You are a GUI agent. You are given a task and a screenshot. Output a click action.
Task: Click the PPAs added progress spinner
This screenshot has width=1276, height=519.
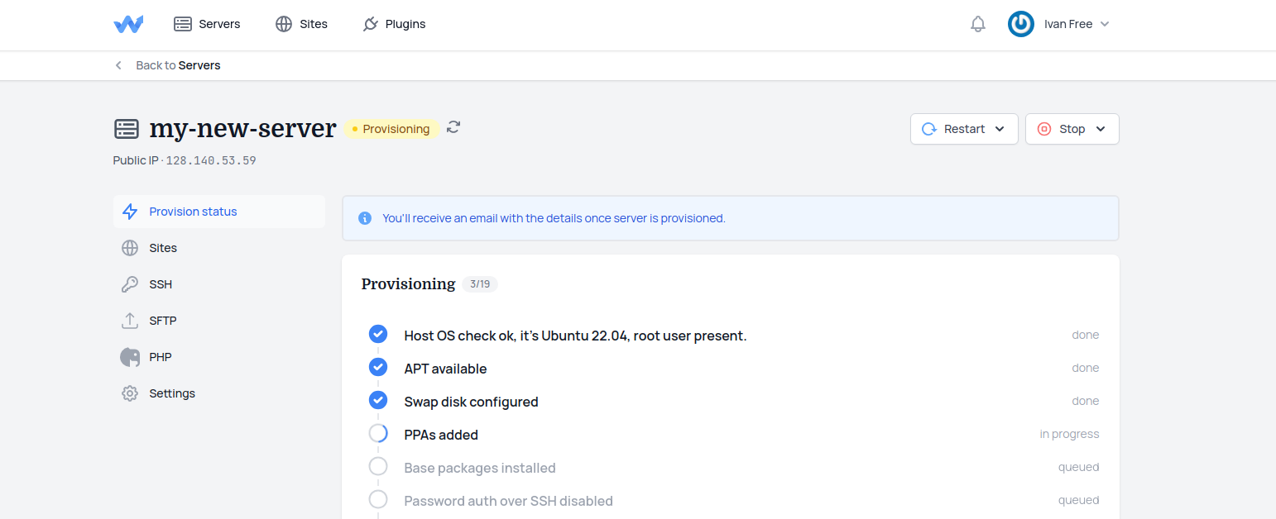click(378, 433)
